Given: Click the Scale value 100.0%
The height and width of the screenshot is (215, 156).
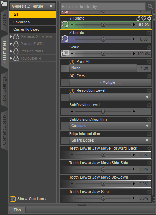Looking at the screenshot, I should (144, 54).
